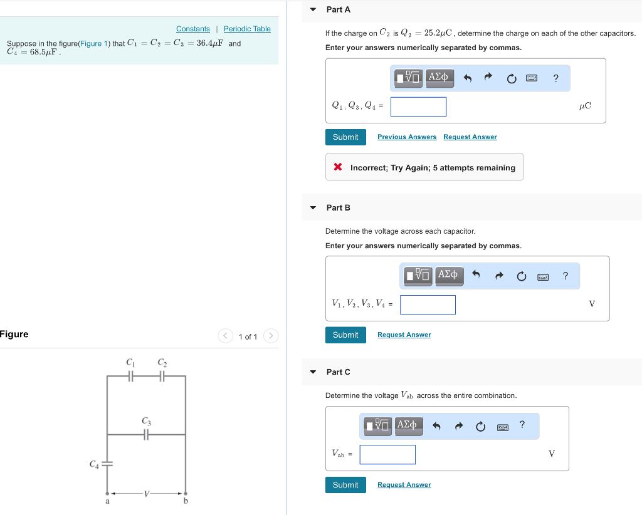This screenshot has height=515, width=642.
Task: Open Previous Answers for Part A
Action: (x=406, y=137)
